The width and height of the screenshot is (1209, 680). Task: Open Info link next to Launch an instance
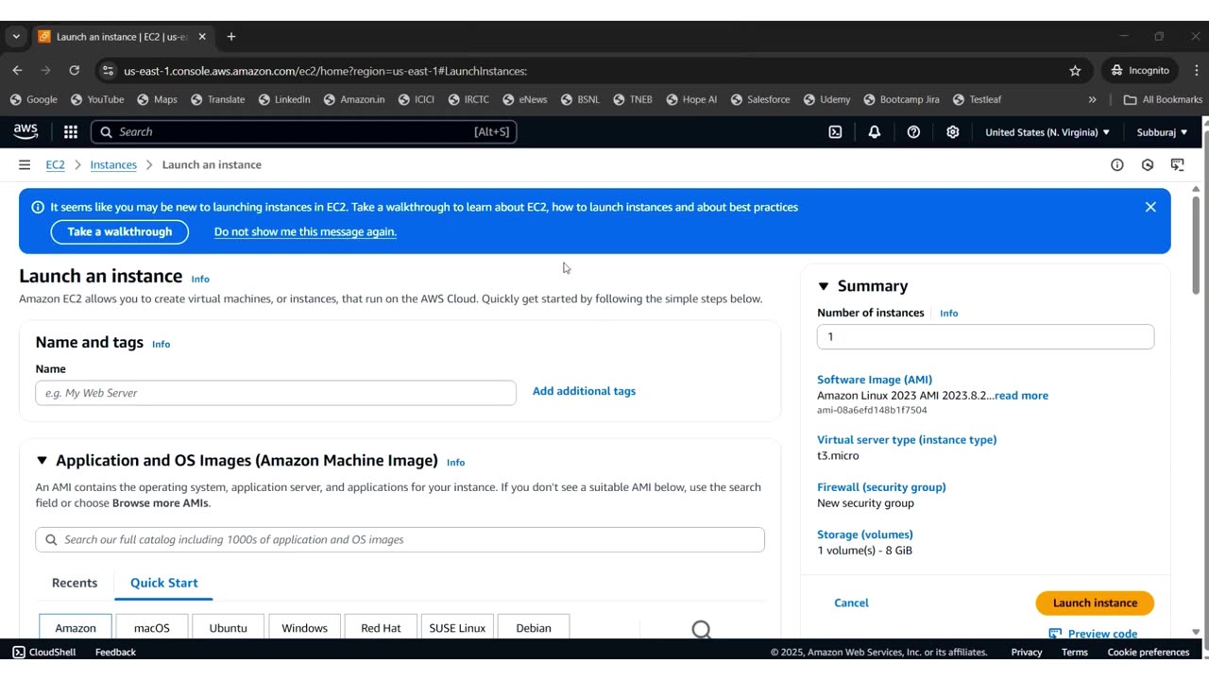click(200, 280)
